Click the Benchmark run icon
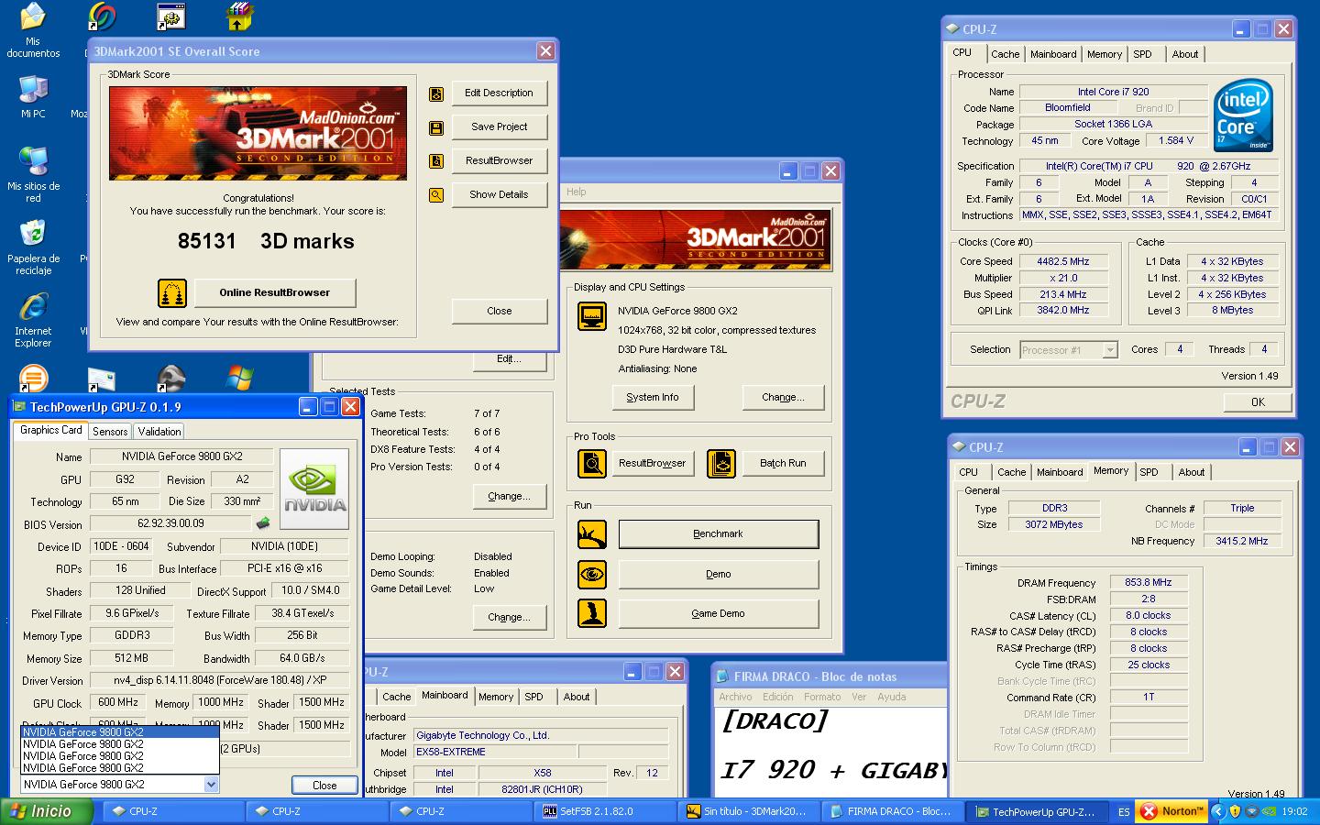This screenshot has height=825, width=1320. tap(592, 534)
